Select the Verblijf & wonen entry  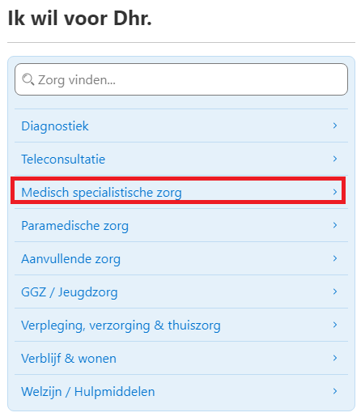[x=181, y=358]
